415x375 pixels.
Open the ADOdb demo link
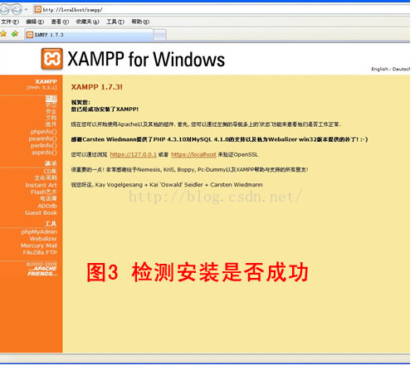point(47,206)
